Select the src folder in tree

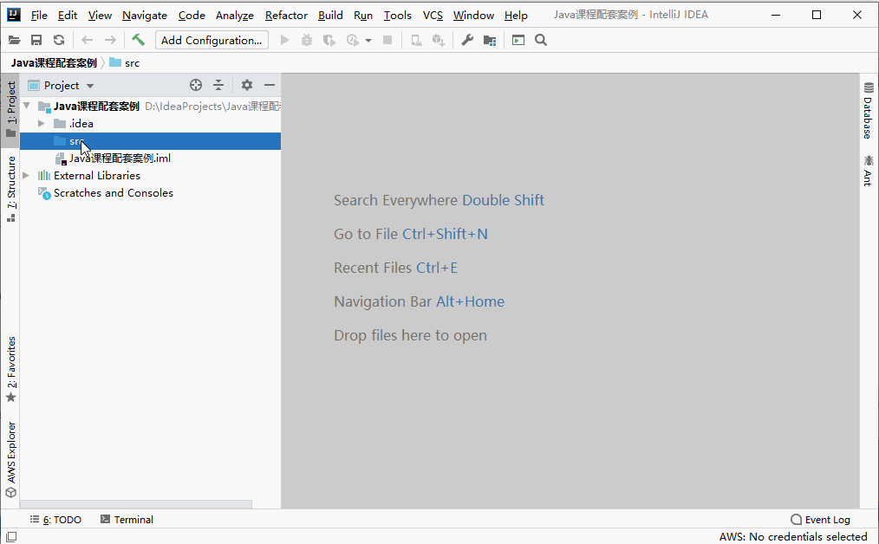150,141
